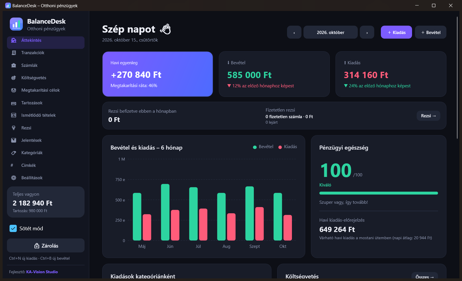462x281 pixels.
Task: Click the lock icon on Zárolás
Action: [x=37, y=246]
